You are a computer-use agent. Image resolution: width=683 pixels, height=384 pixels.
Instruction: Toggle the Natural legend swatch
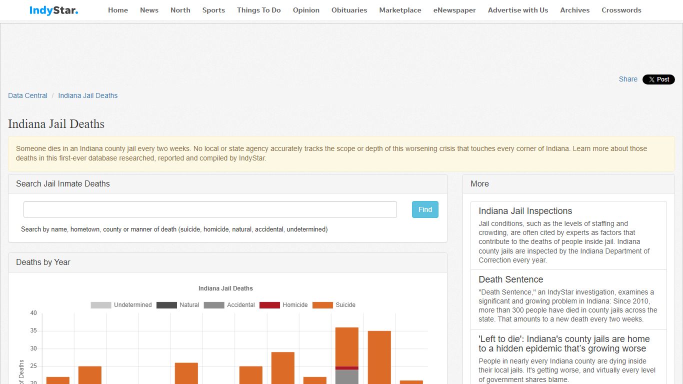click(166, 305)
